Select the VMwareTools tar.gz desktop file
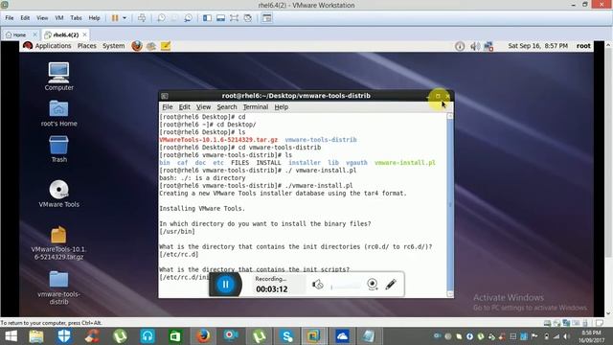This screenshot has width=613, height=345. point(58,242)
